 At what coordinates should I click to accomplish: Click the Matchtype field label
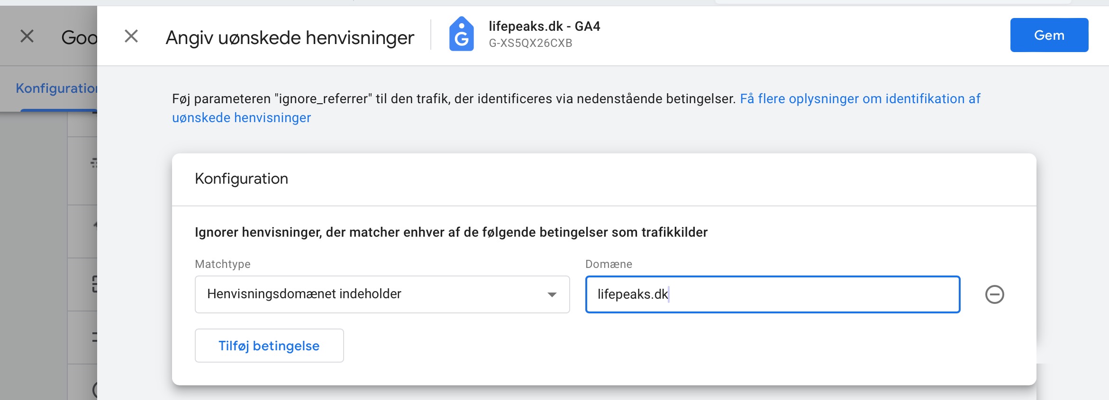[x=222, y=264]
